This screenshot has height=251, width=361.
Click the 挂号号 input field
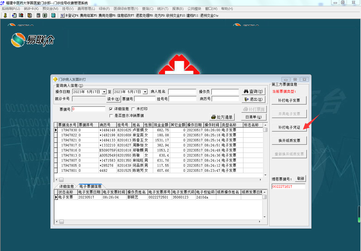pos(183,99)
